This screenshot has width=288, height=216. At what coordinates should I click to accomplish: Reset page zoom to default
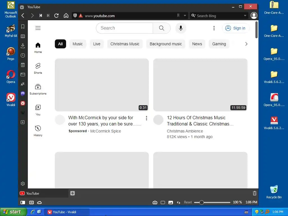188,202
